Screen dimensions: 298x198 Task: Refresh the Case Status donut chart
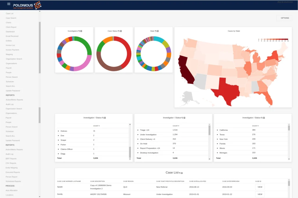[119, 31]
